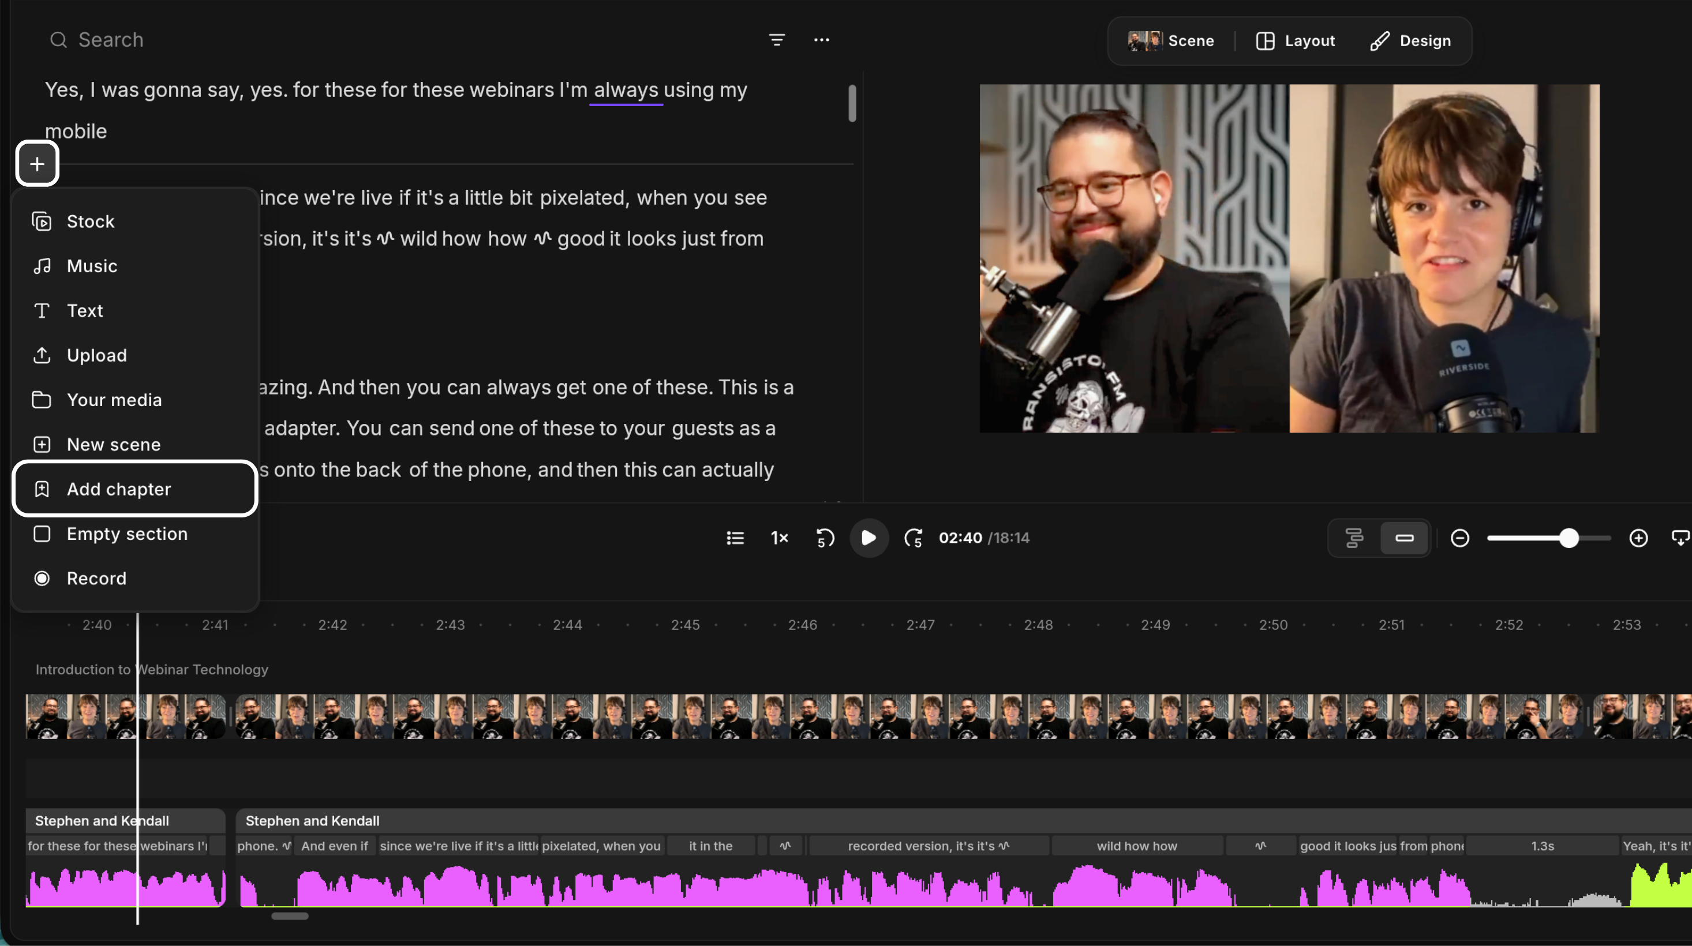Viewport: 1692px width, 946px height.
Task: Select Stock from the add menu
Action: [135, 222]
